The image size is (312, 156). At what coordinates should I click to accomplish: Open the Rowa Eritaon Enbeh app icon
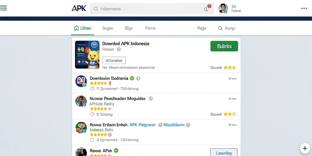pyautogui.click(x=81, y=128)
